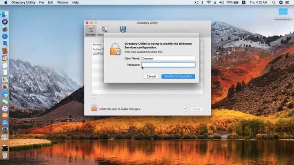
Task: Confirm with the Modify Configuration button
Action: coord(178,77)
